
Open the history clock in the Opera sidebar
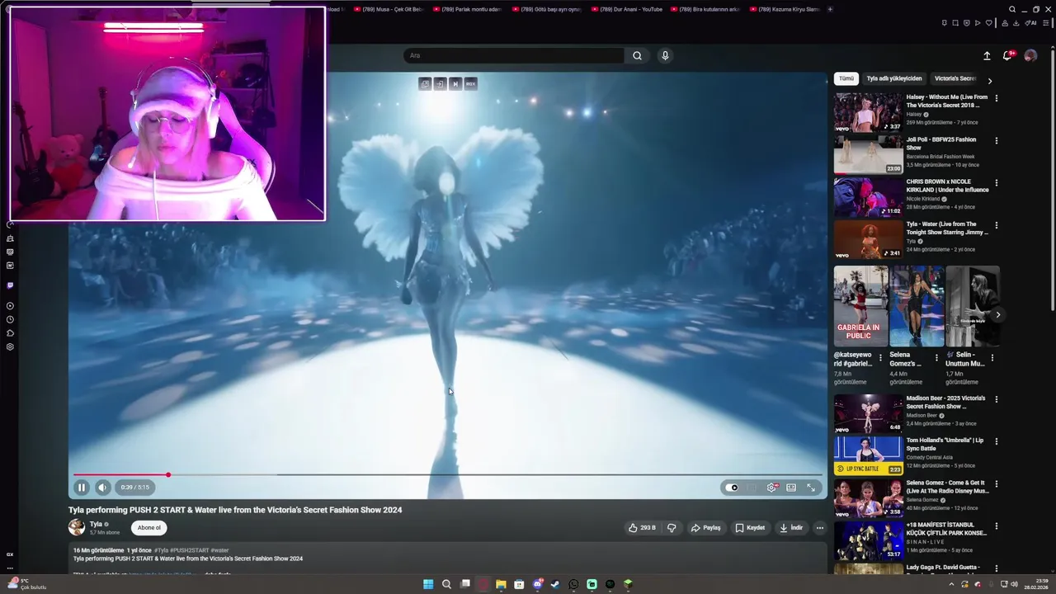pos(10,319)
